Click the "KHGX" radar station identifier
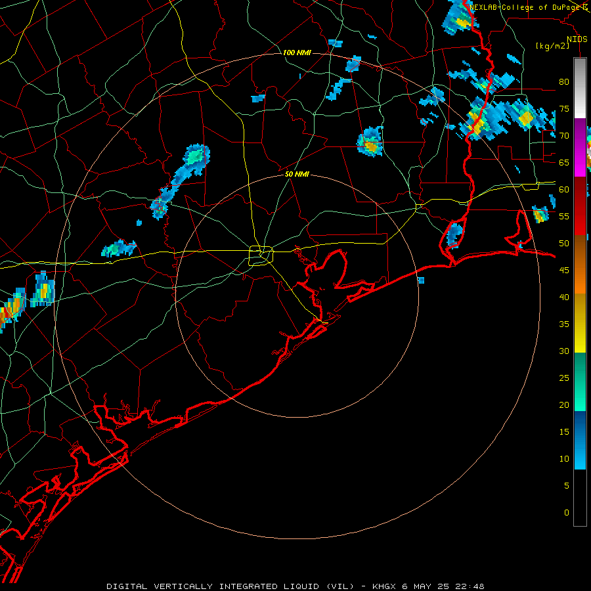 click(384, 586)
